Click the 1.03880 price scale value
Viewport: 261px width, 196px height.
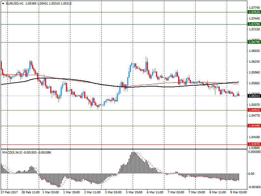(x=254, y=148)
